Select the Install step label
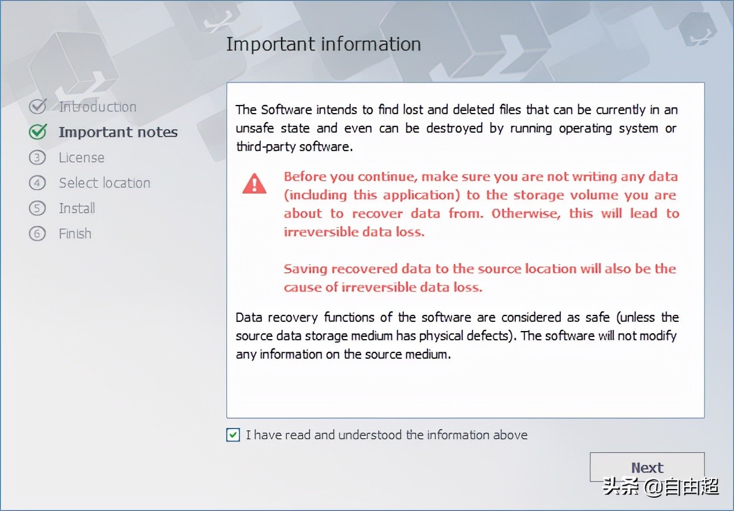Screen dimensions: 734x511 tap(77, 208)
